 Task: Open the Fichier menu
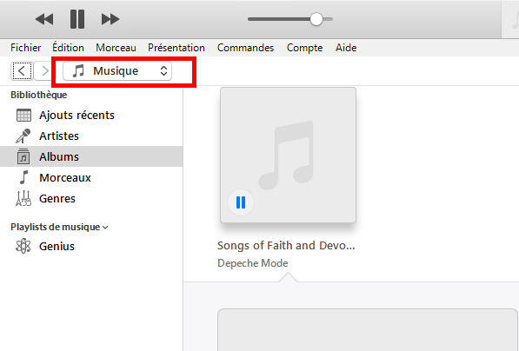(26, 48)
